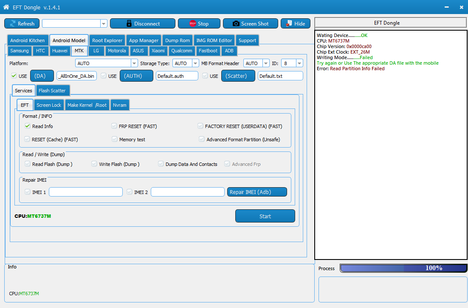
Task: Check the Advanced Frp checkbox
Action: (227, 164)
